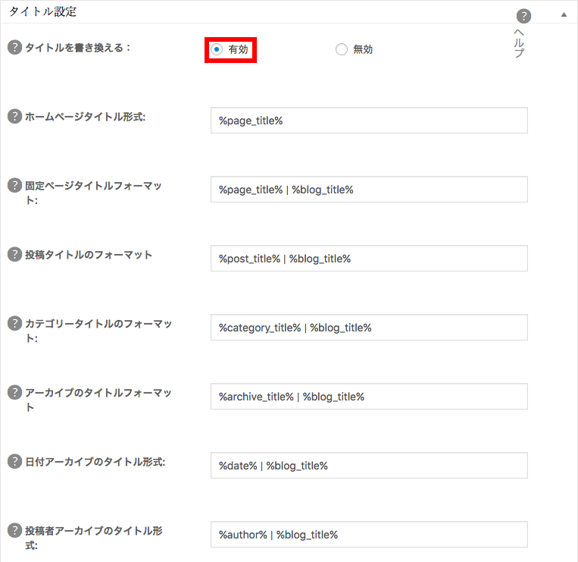Image resolution: width=578 pixels, height=562 pixels.
Task: Click help icon beside 投稿タイトルのフォーマット
Action: click(x=14, y=254)
